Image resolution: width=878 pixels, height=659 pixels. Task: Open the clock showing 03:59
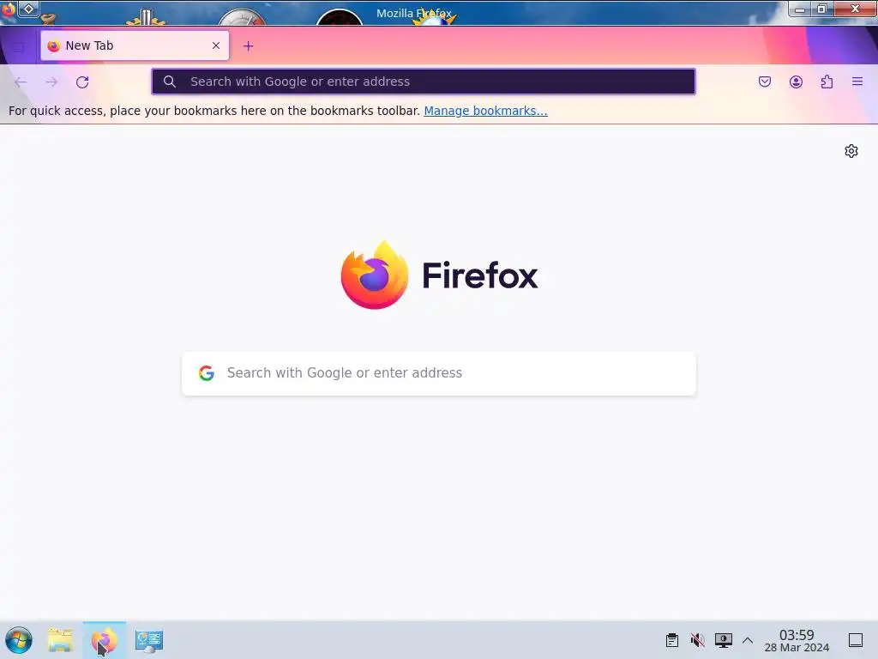(797, 640)
